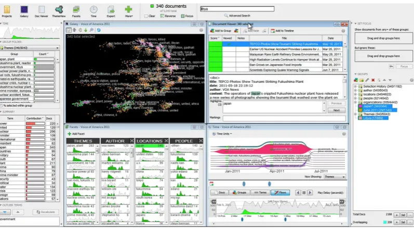Screen dimensions: 414x228
Task: Click the Add to Group button
Action: click(x=220, y=31)
